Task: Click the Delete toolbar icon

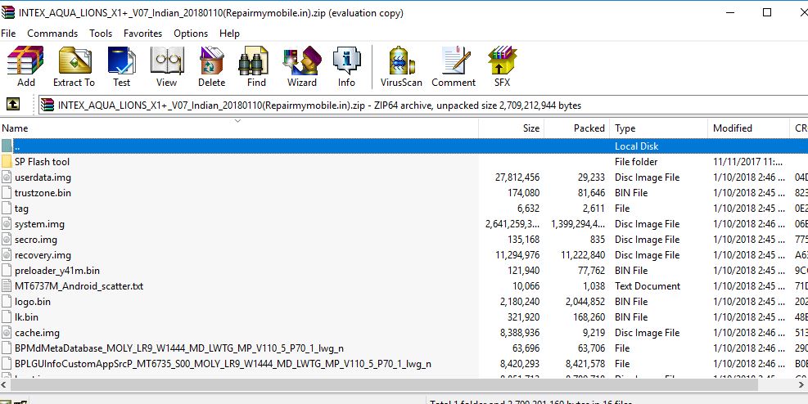Action: [211, 66]
